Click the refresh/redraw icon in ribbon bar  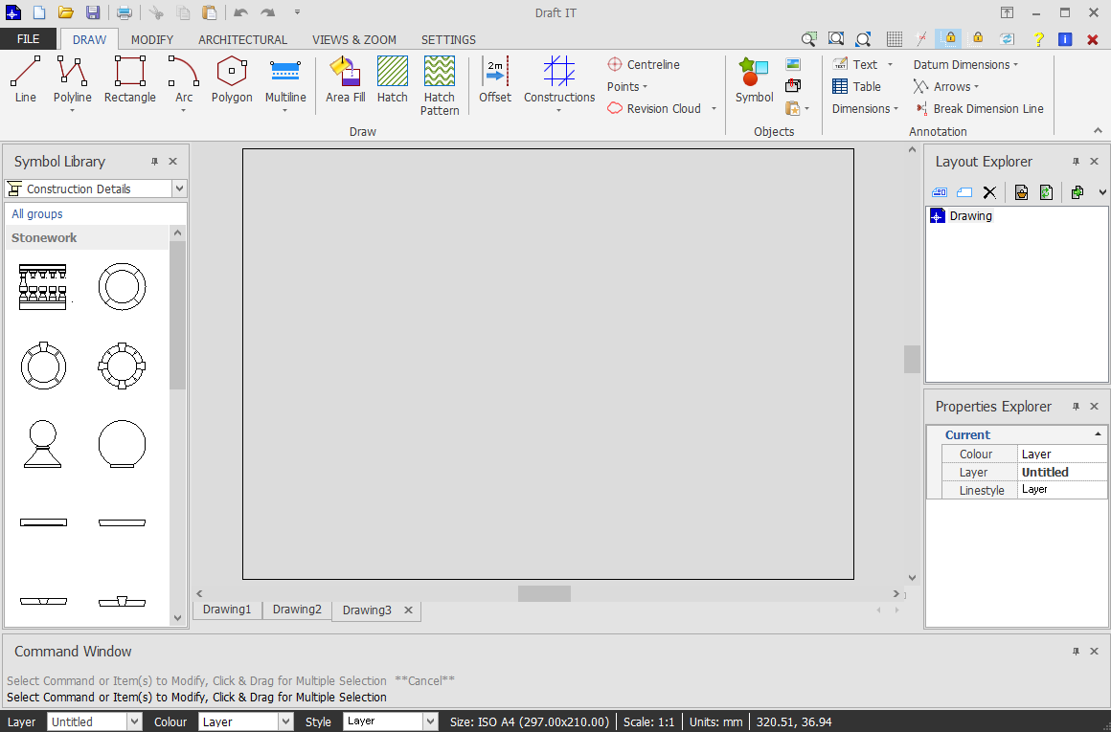click(x=1007, y=39)
